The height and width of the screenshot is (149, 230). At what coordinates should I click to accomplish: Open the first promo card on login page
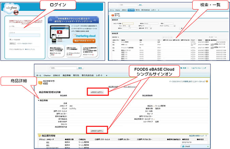(x=56, y=51)
